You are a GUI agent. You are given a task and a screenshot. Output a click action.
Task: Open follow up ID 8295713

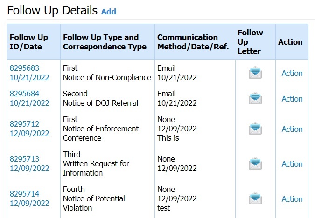(x=24, y=159)
